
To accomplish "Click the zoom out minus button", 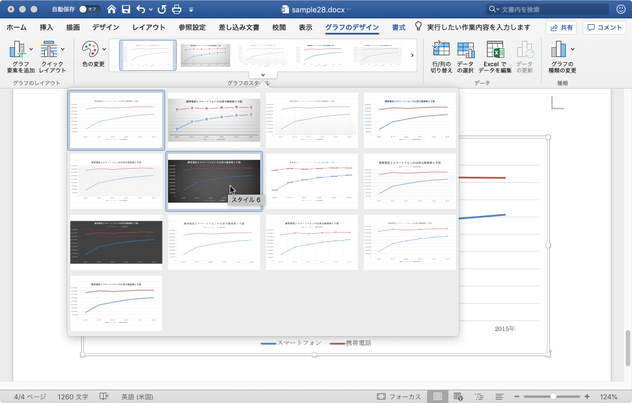I will [517, 397].
